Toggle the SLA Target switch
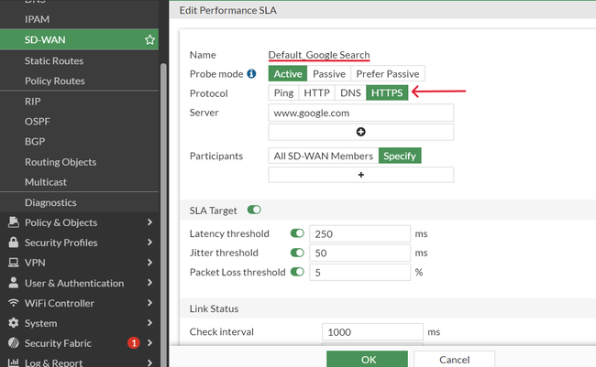Viewport: 596px width, 367px height. [254, 210]
